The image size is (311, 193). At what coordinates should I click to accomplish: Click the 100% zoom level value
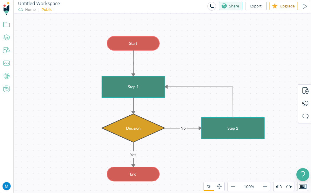pyautogui.click(x=249, y=187)
